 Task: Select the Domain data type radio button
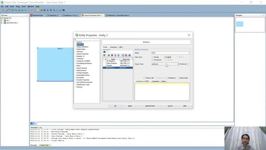[x=153, y=57]
